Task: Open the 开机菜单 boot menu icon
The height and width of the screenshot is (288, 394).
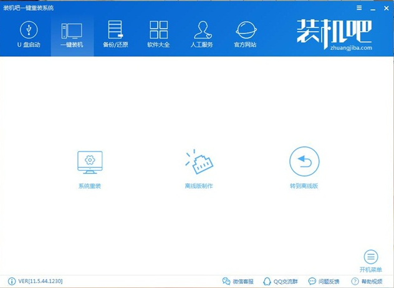Action: click(371, 257)
